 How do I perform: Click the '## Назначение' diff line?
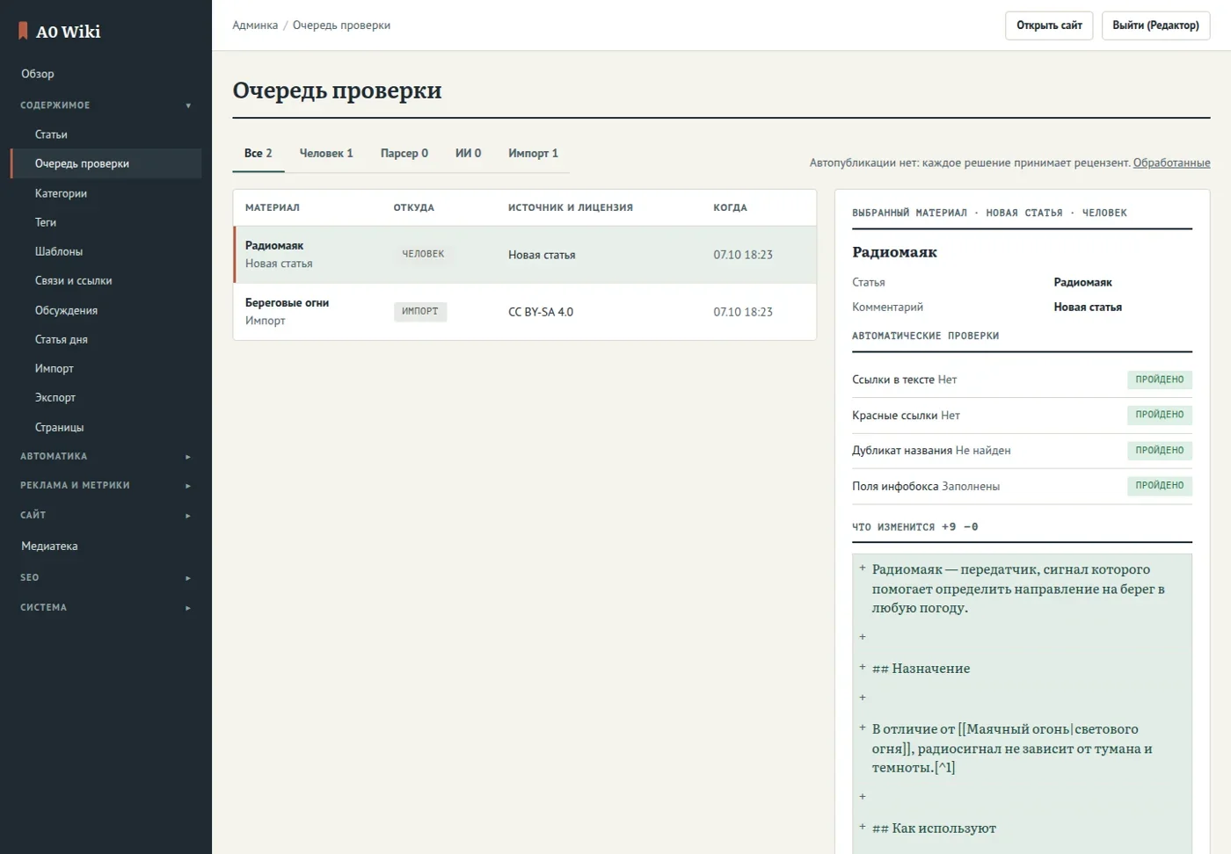[x=921, y=669]
